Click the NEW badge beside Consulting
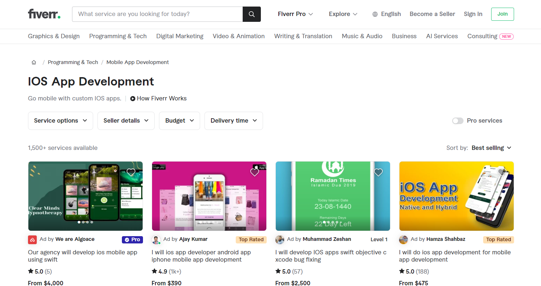 (506, 36)
